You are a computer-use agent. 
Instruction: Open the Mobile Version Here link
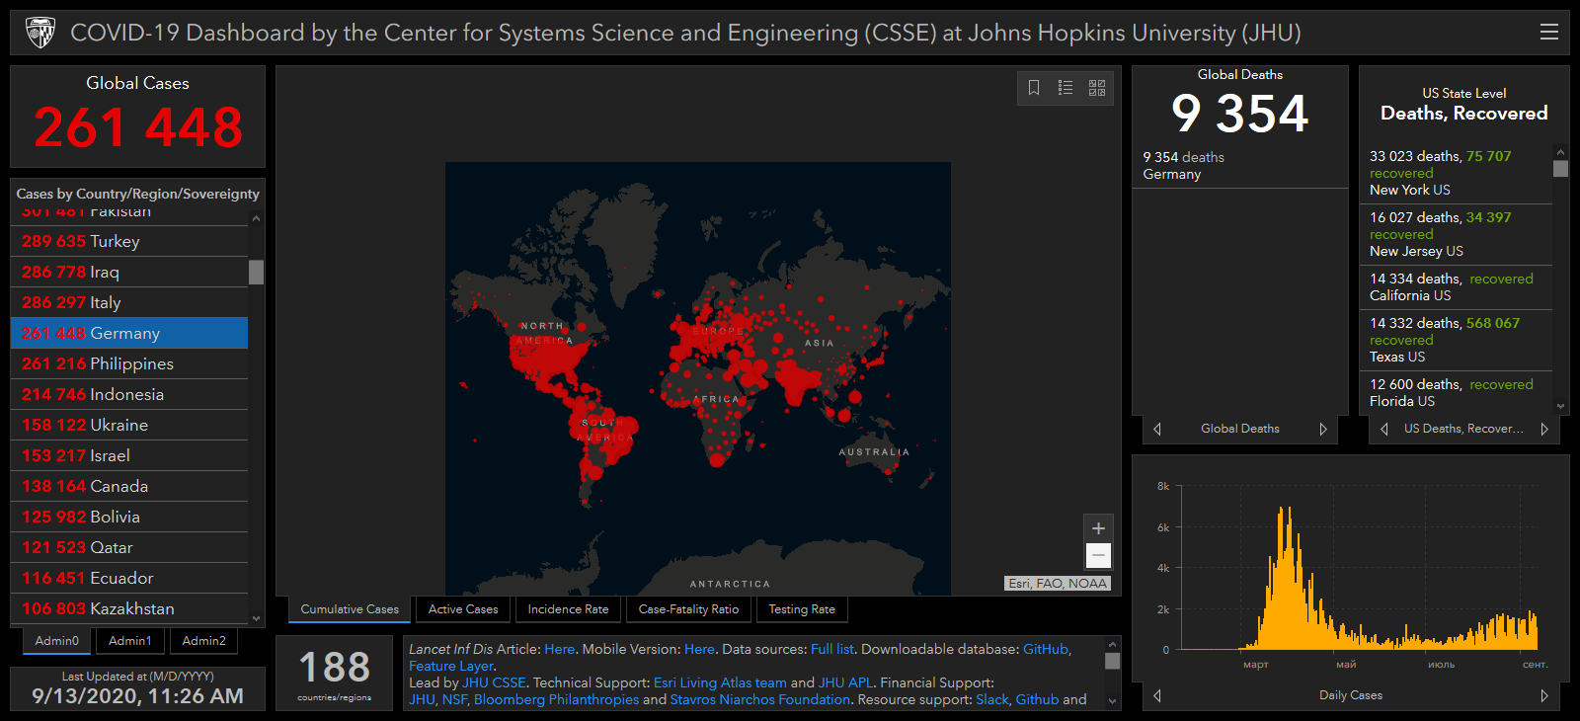coord(699,649)
